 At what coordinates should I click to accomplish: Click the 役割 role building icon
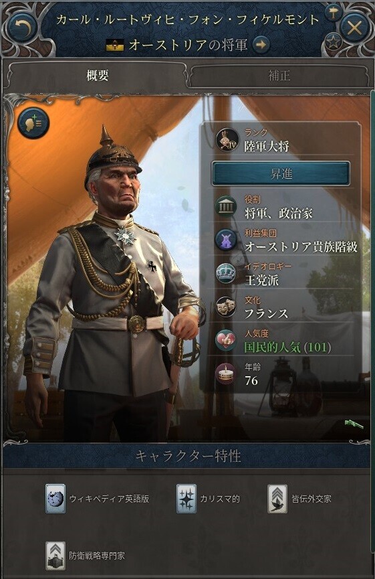click(x=226, y=206)
